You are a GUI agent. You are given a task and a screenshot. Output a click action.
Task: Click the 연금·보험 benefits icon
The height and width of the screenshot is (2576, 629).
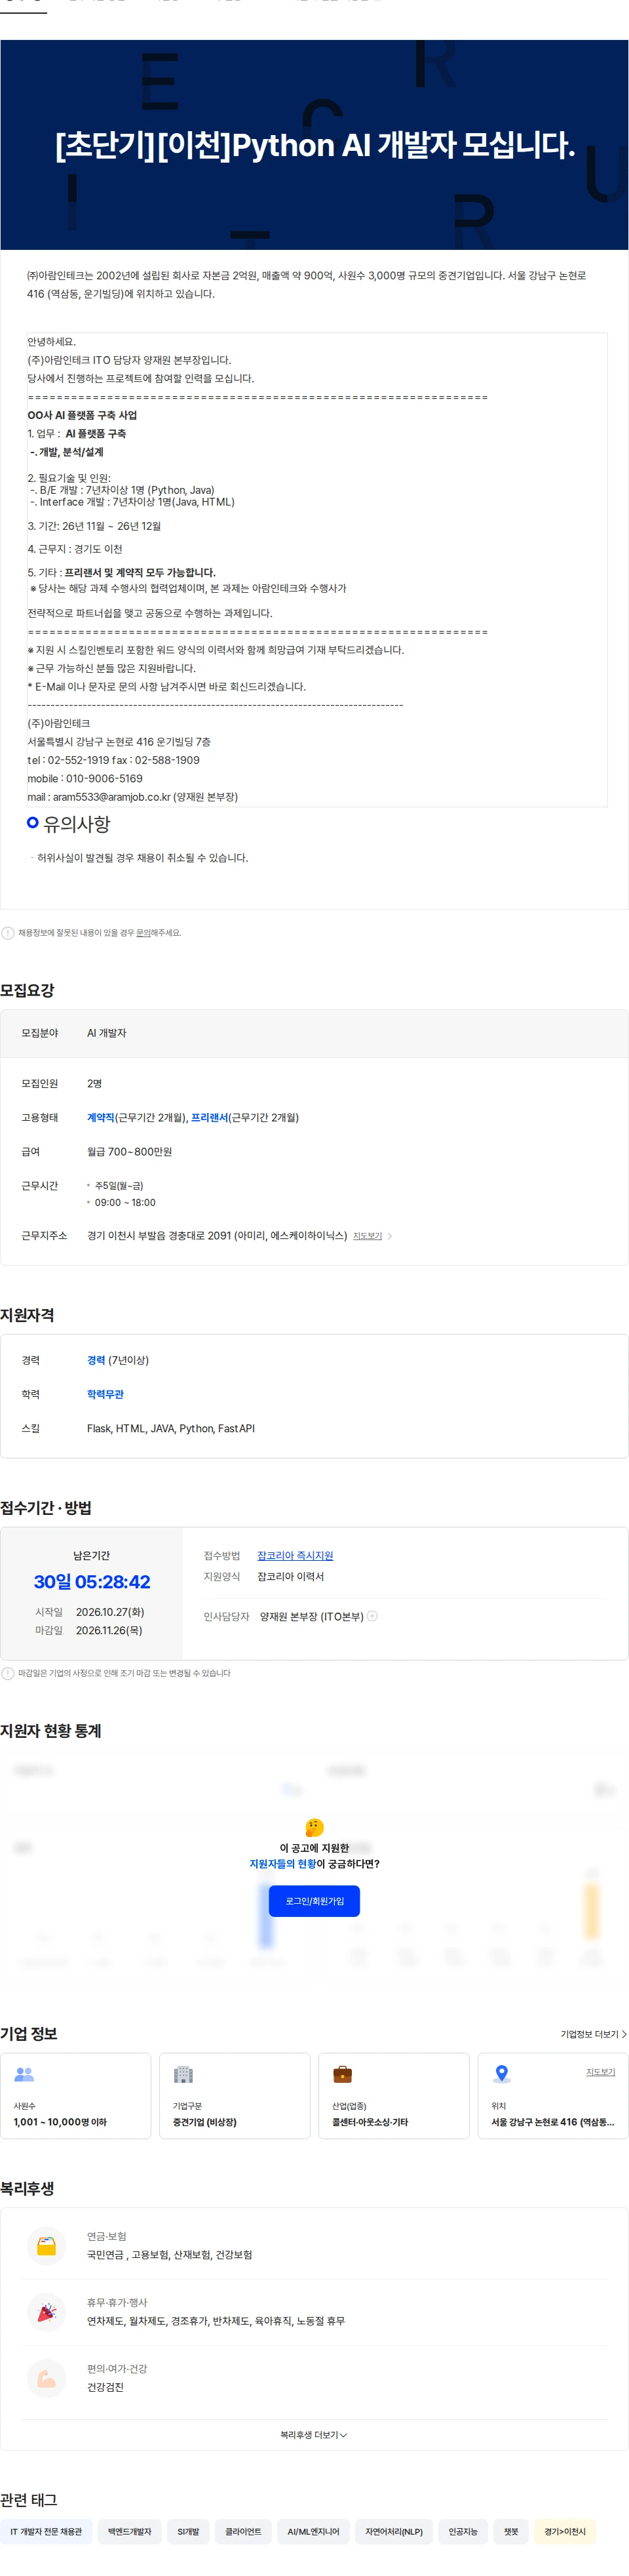(x=46, y=2245)
